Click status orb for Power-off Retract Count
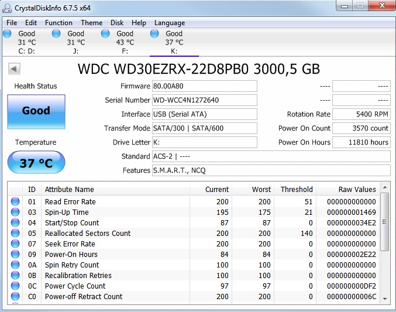Viewport: 396px width, 312px height. pos(15,296)
